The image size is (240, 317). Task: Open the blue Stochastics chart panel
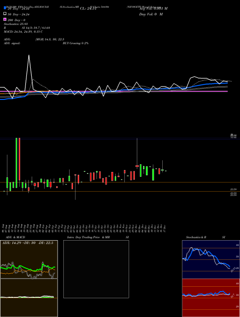[211, 259]
